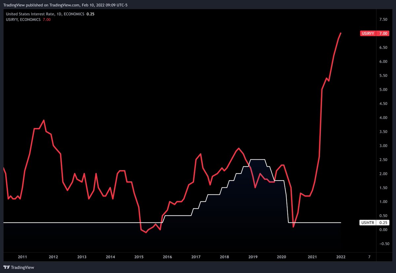Click the 0.50 value on the price axis

[383, 216]
